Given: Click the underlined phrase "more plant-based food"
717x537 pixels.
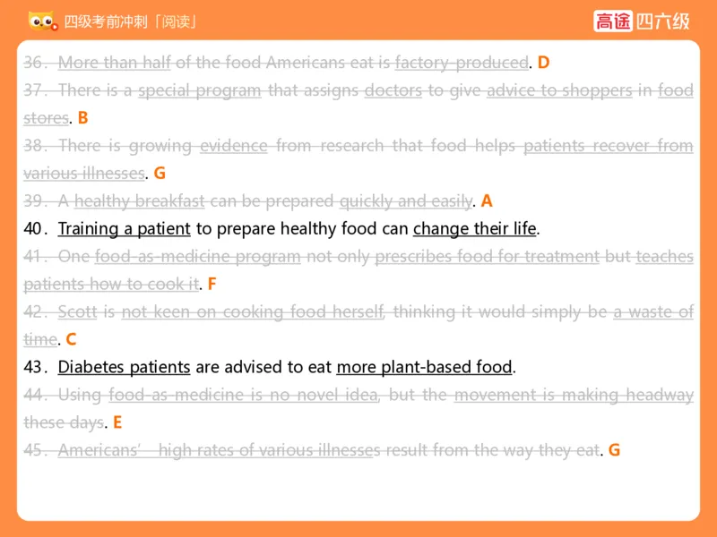Looking at the screenshot, I should [x=424, y=367].
